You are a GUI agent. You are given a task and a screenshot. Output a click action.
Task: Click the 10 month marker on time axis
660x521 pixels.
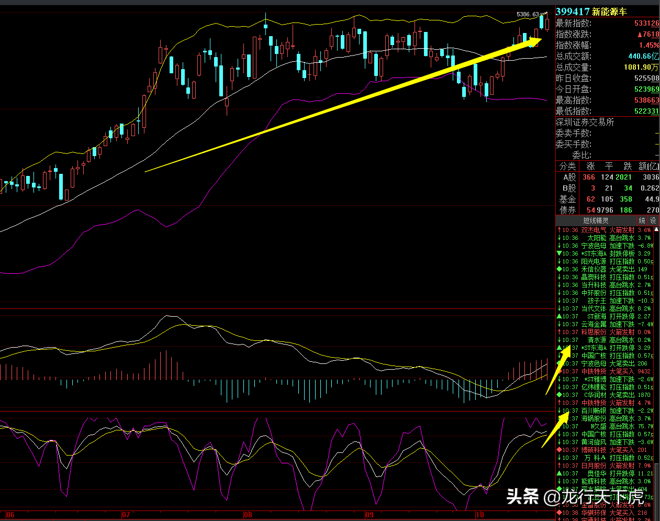point(479,515)
